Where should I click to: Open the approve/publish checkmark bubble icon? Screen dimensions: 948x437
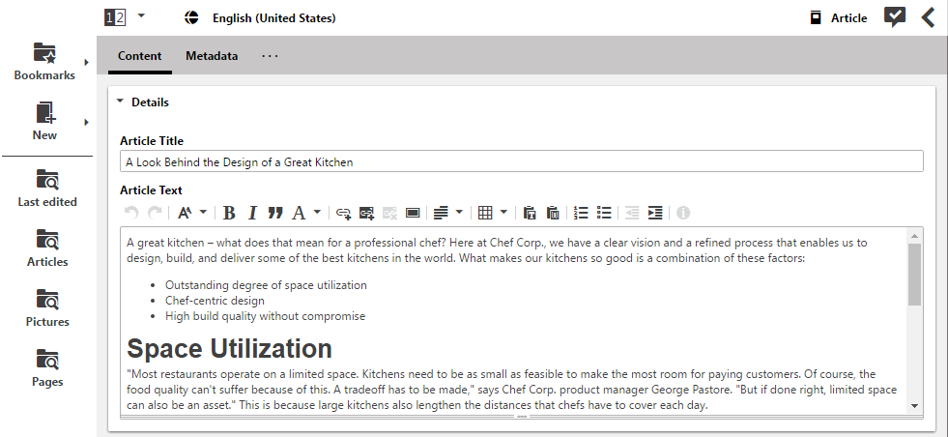[895, 17]
